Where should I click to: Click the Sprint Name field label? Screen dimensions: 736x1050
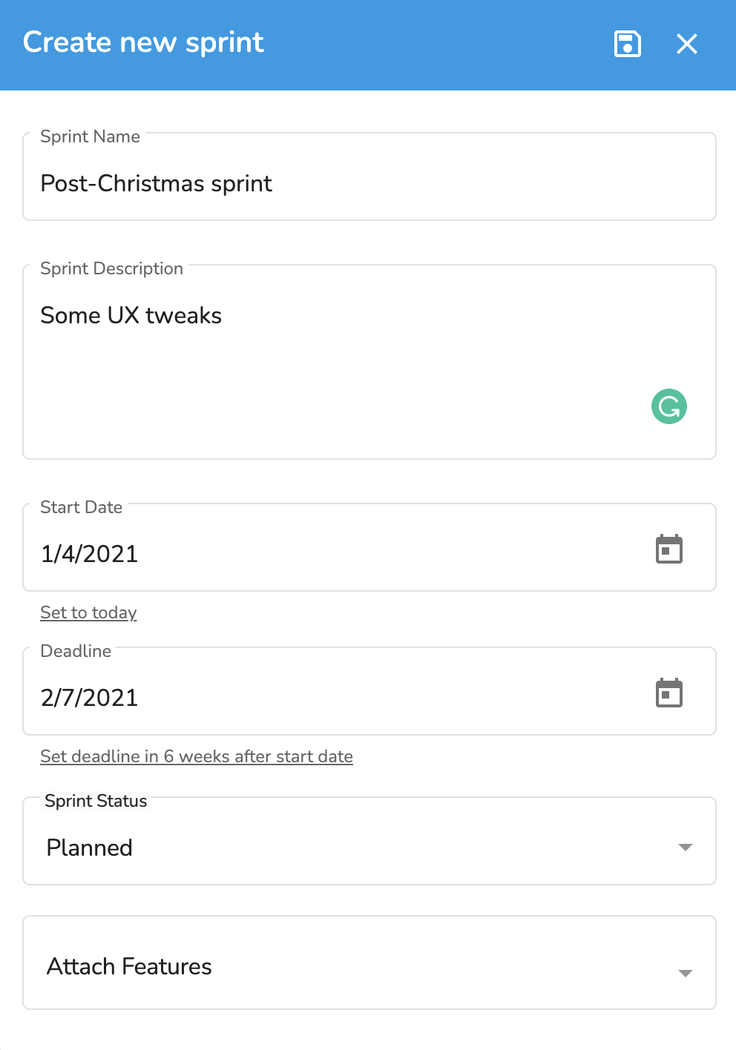90,136
